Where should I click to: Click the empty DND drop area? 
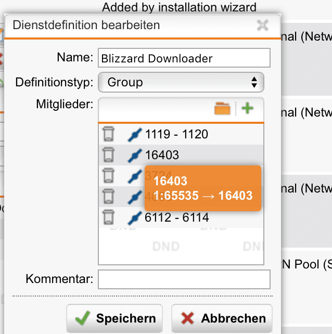click(x=181, y=246)
